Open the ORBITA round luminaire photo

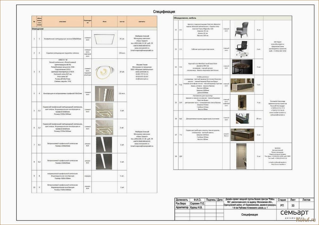pyautogui.click(x=104, y=71)
